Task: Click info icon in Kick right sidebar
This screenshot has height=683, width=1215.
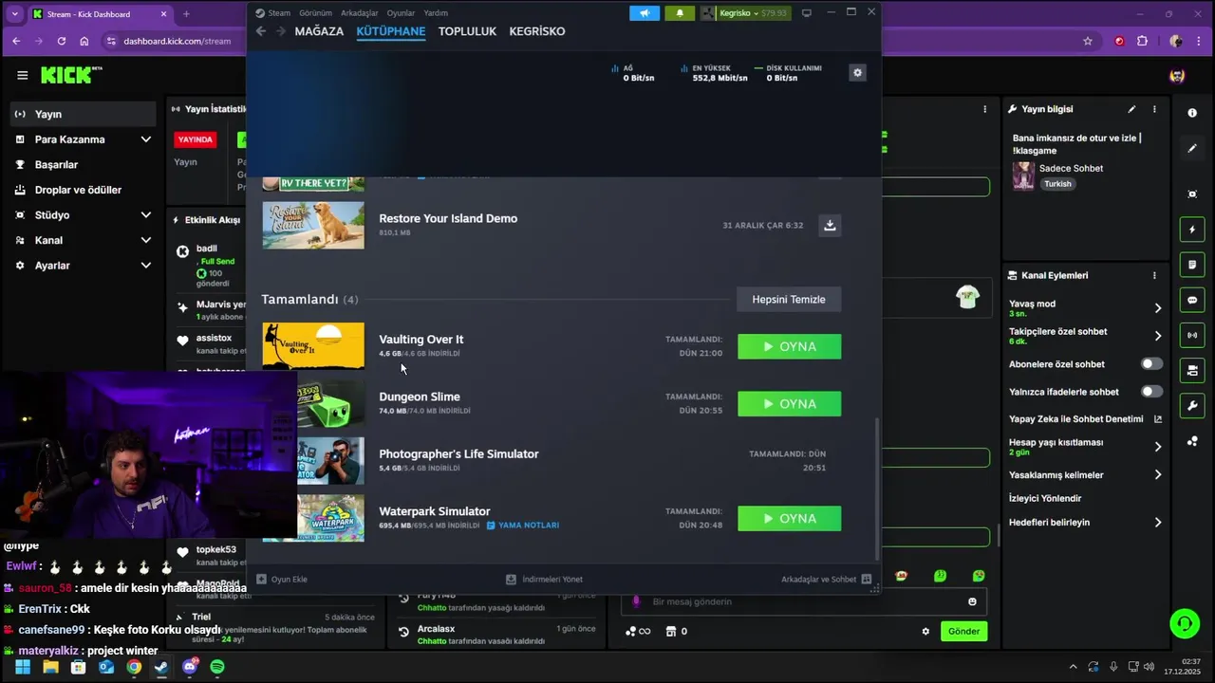Action: point(1192,113)
